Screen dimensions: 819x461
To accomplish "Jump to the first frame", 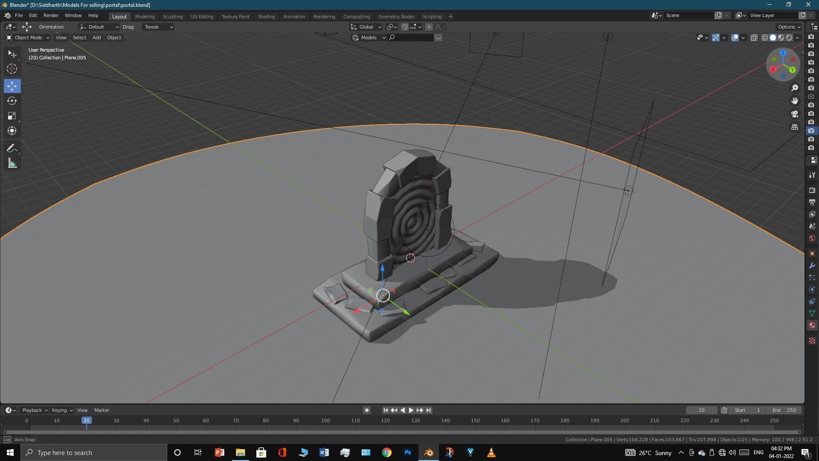I will (386, 410).
